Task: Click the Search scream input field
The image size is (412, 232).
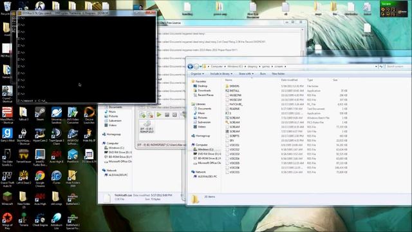Action: click(x=398, y=66)
